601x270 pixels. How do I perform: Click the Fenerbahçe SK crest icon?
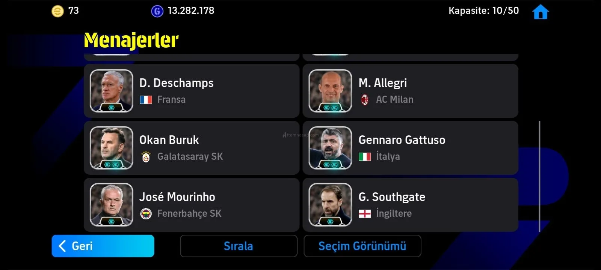coord(146,214)
